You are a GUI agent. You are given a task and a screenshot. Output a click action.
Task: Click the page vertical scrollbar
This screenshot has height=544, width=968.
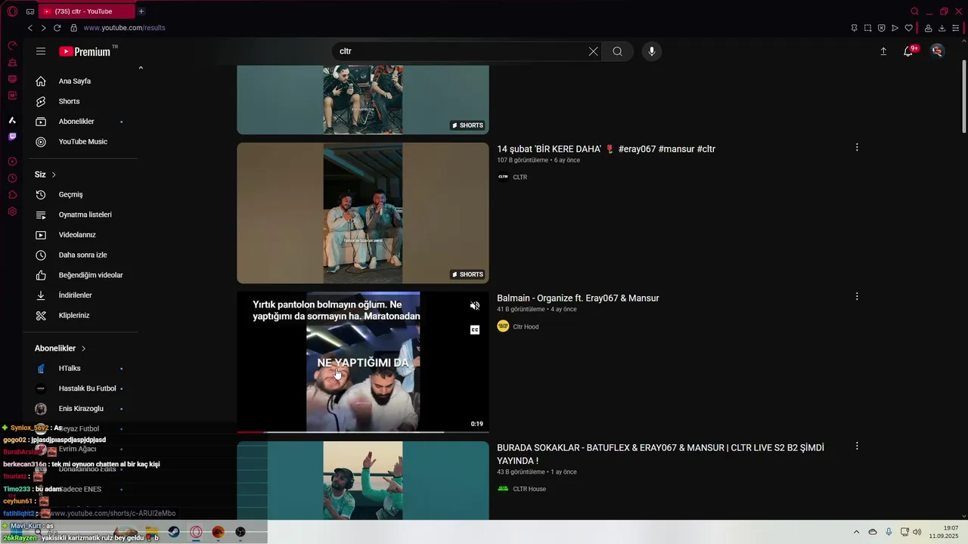point(963,97)
